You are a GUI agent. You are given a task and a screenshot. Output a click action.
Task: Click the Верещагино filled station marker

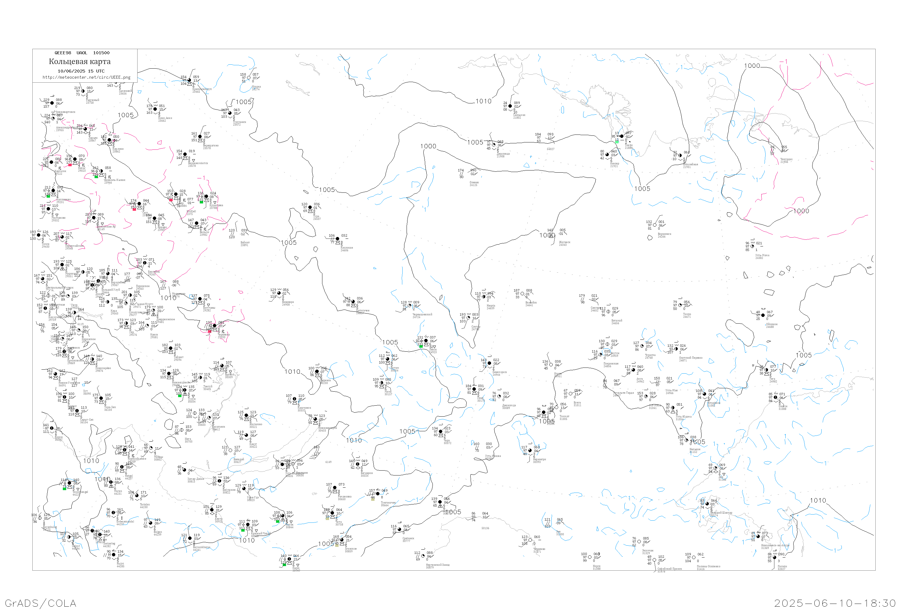pos(200,137)
